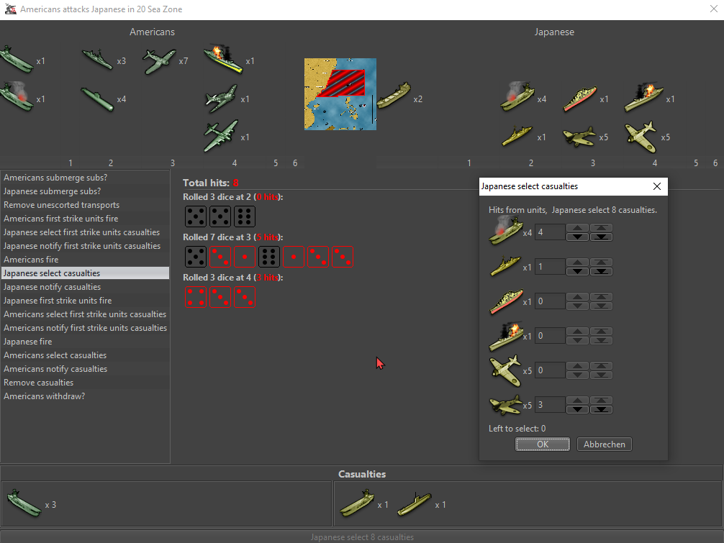The width and height of the screenshot is (724, 543).
Task: Click the 20 Sea Zone map thumbnail
Action: (x=340, y=94)
